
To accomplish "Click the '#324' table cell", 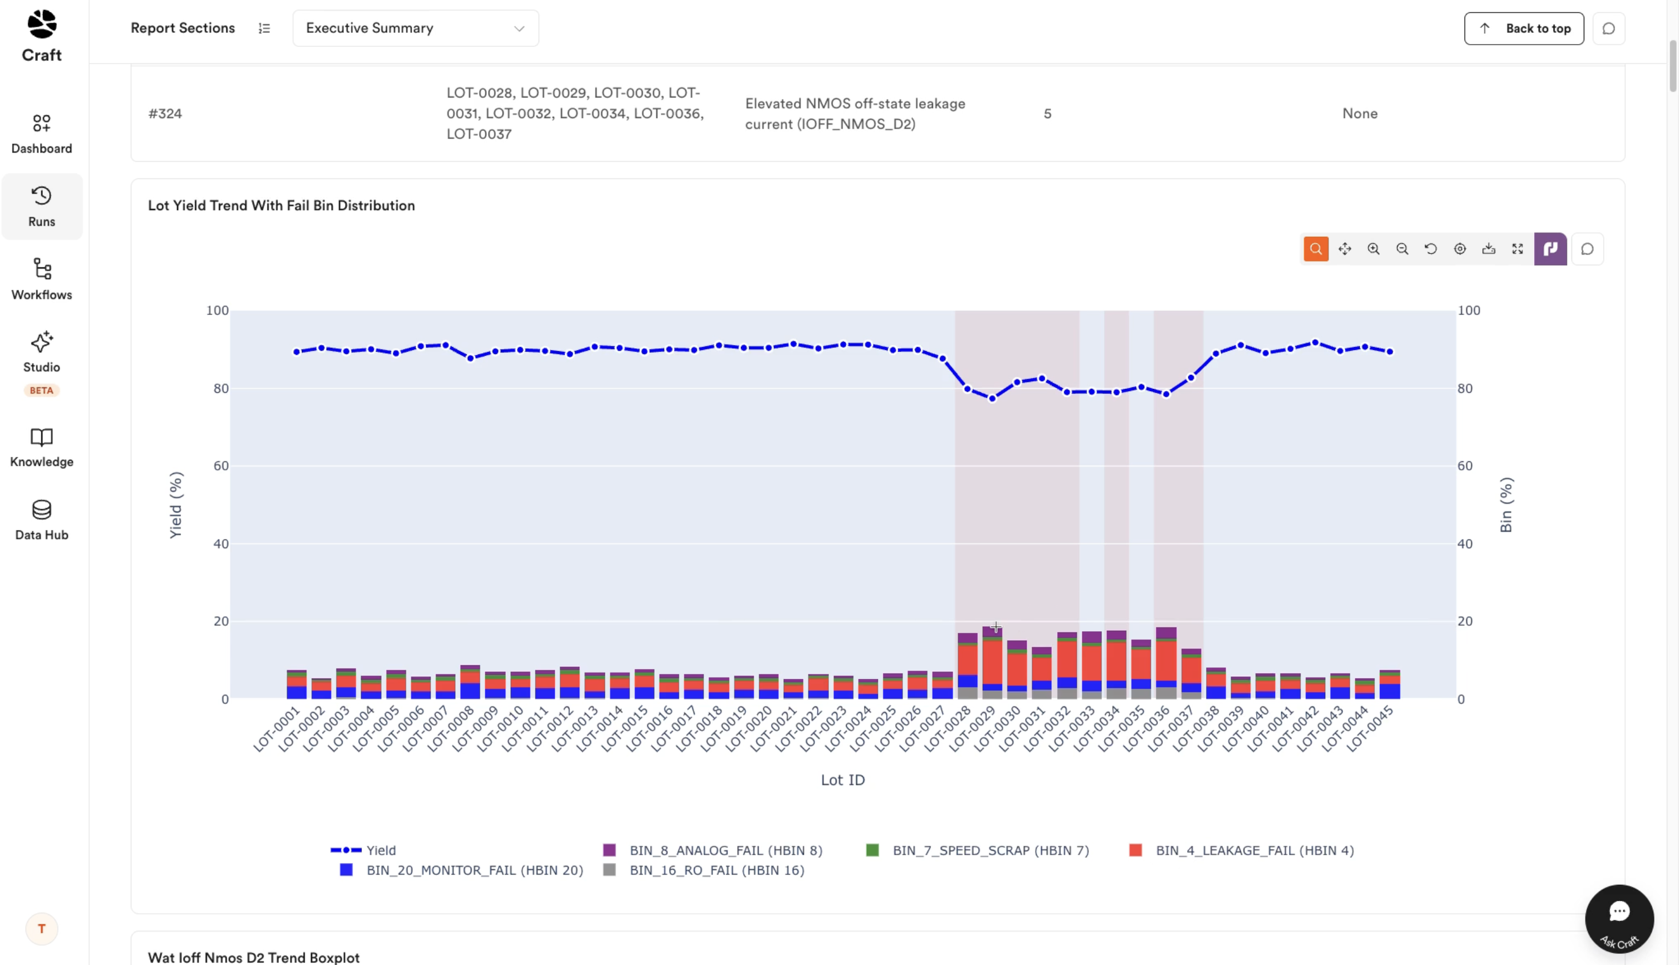I will tap(165, 113).
